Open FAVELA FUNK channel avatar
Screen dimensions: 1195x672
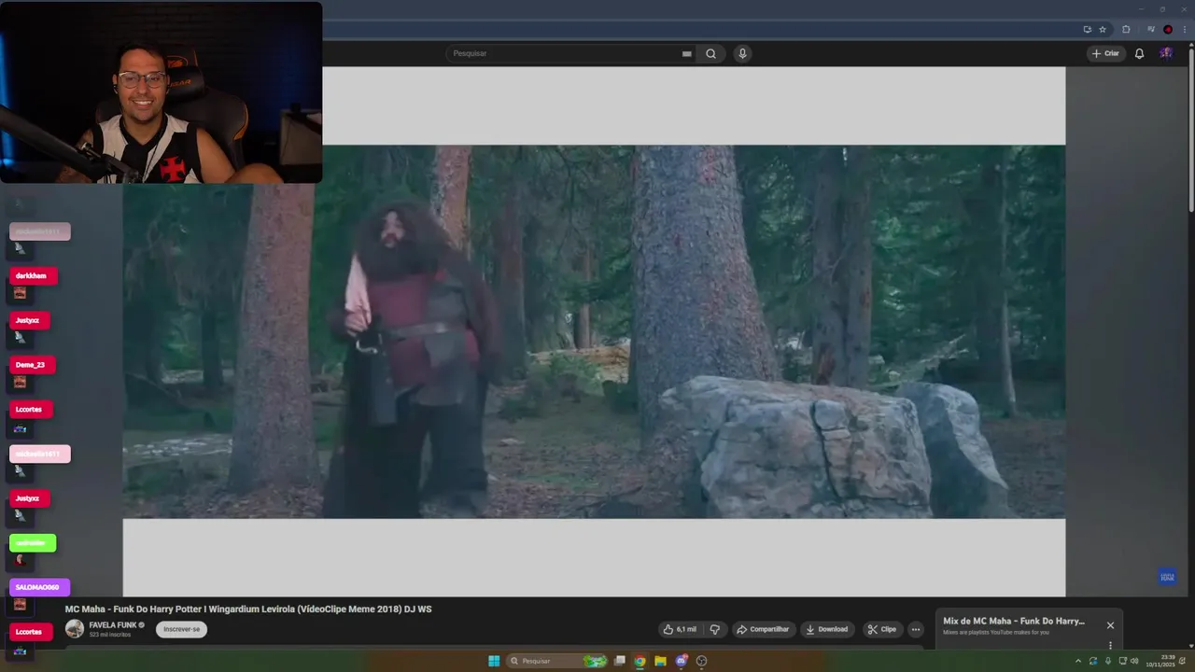[x=75, y=629]
